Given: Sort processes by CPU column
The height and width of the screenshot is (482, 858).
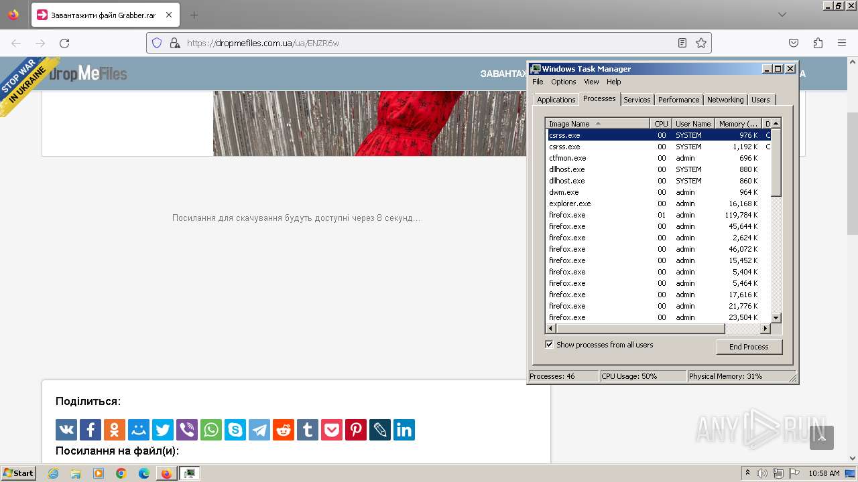Looking at the screenshot, I should tap(661, 124).
